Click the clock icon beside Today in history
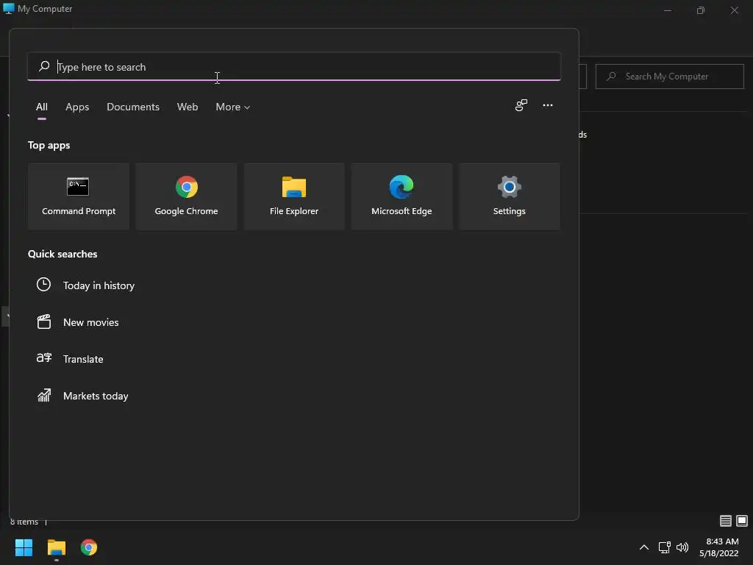The width and height of the screenshot is (753, 565). pyautogui.click(x=43, y=285)
